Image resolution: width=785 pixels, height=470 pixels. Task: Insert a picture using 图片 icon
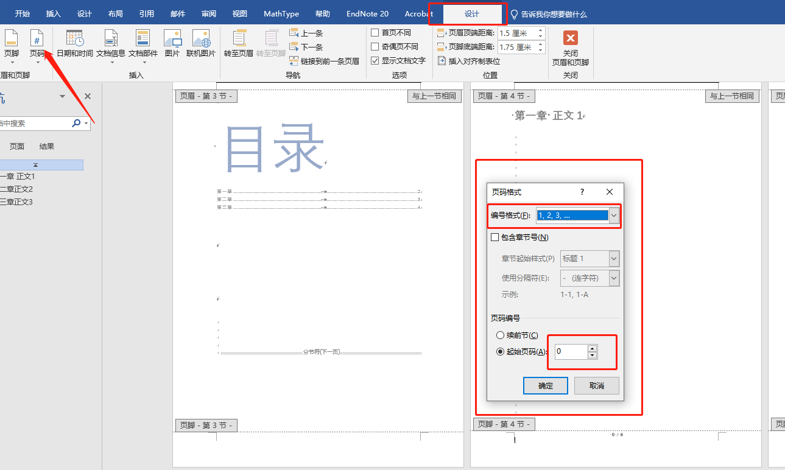click(172, 43)
